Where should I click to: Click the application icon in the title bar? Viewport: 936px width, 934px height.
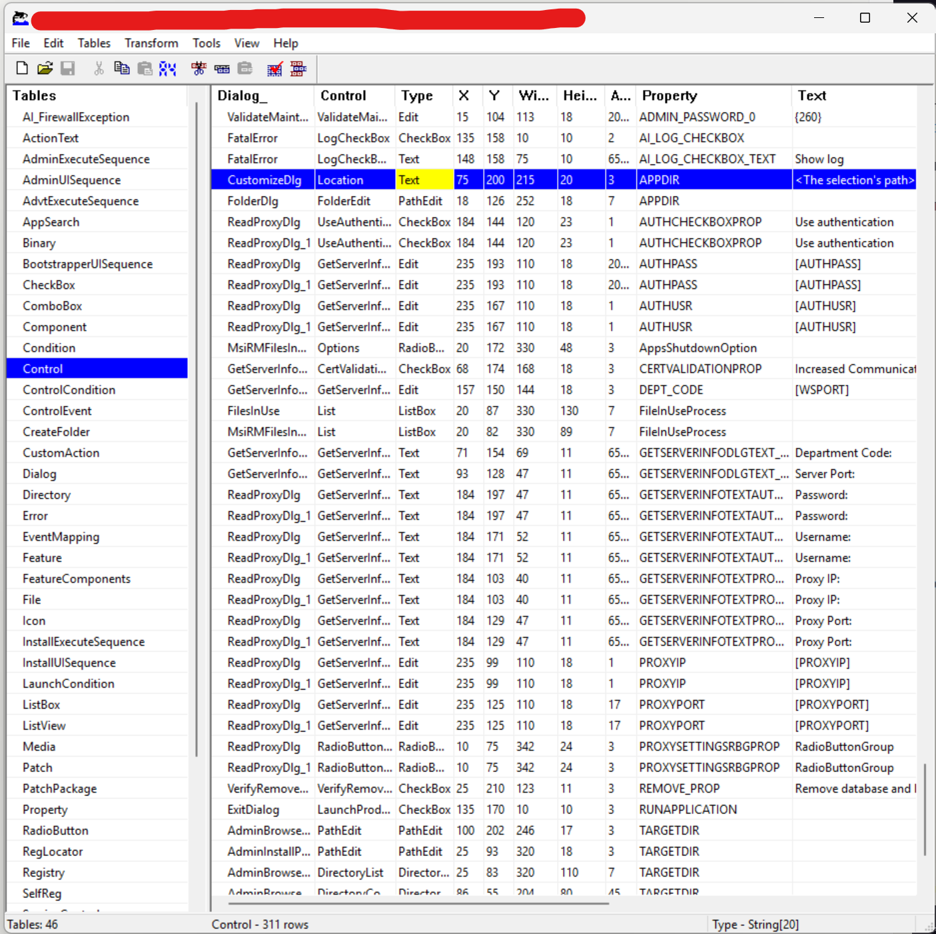point(21,18)
